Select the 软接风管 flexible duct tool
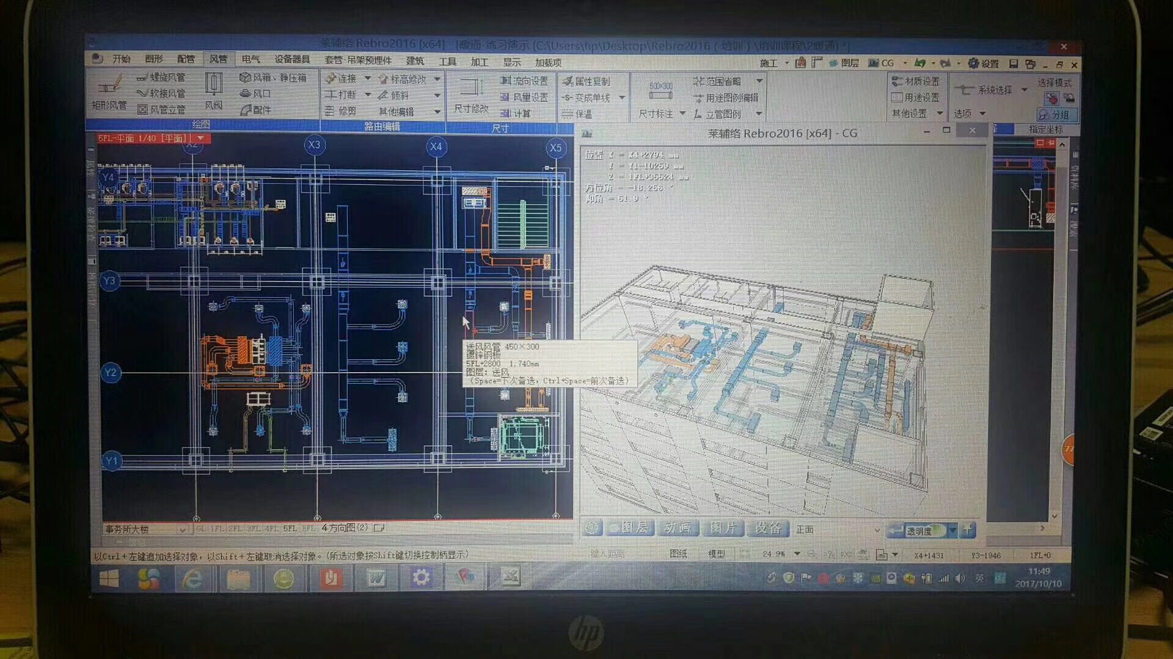This screenshot has width=1173, height=659. click(161, 93)
